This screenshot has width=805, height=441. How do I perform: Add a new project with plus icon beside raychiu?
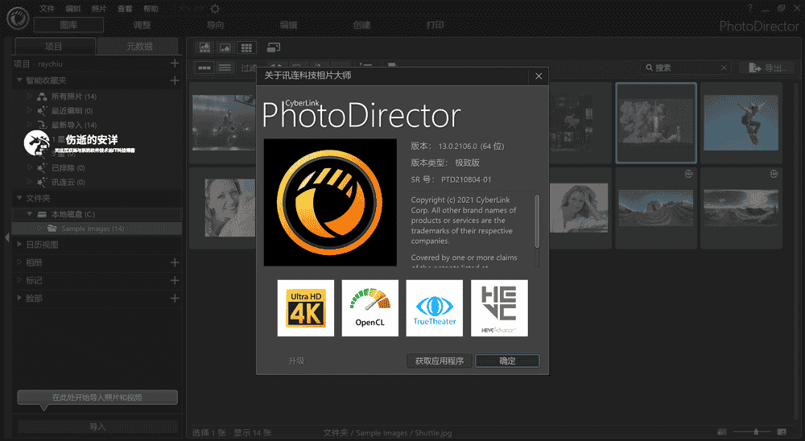click(x=175, y=63)
